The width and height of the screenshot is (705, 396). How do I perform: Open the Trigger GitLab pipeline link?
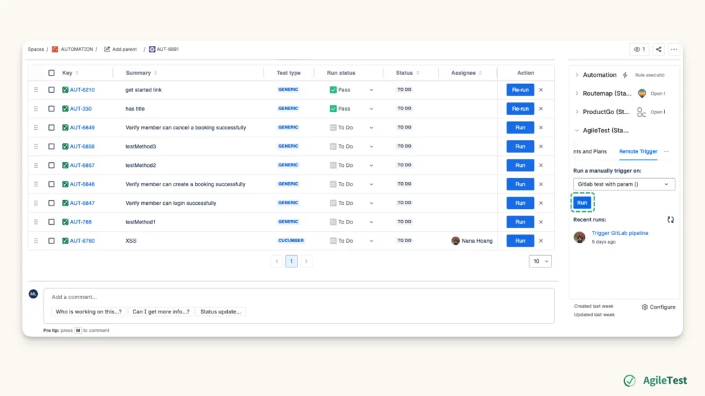click(x=620, y=234)
